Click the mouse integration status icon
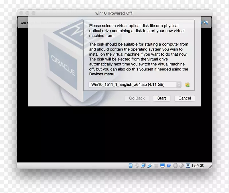Screen dimensions: 229x193 (x=181, y=165)
